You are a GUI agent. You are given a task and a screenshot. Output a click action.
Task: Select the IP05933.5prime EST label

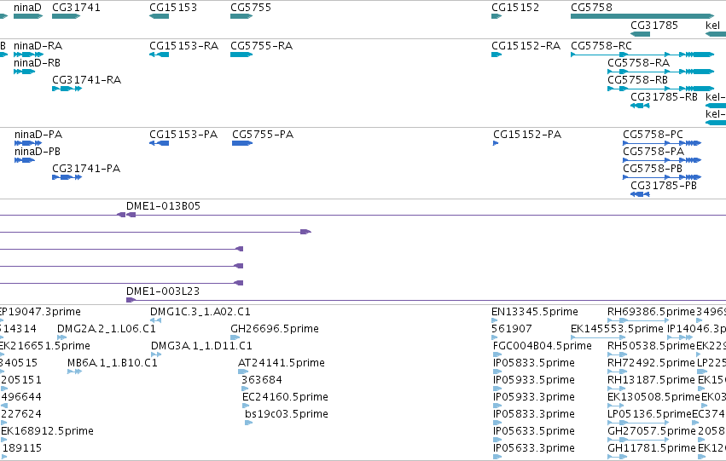[x=534, y=380]
